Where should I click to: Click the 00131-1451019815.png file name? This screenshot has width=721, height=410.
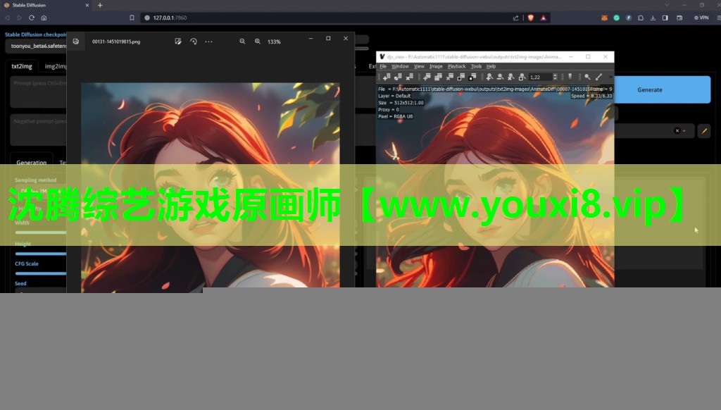[x=116, y=42]
